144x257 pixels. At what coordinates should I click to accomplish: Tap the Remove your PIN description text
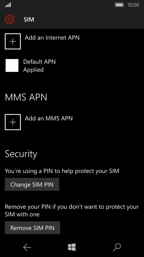click(x=72, y=211)
